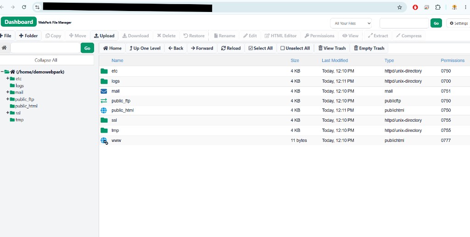Viewport: 470px width, 237px height.
Task: Expand the etc folder in tree
Action: (x=7, y=78)
